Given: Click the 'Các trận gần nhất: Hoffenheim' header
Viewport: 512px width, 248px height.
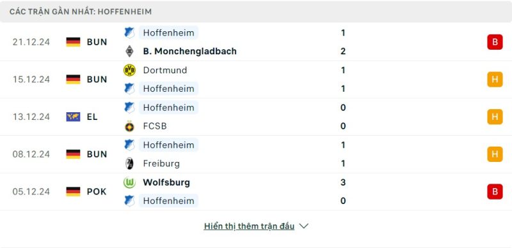Looking at the screenshot, I should tap(81, 11).
